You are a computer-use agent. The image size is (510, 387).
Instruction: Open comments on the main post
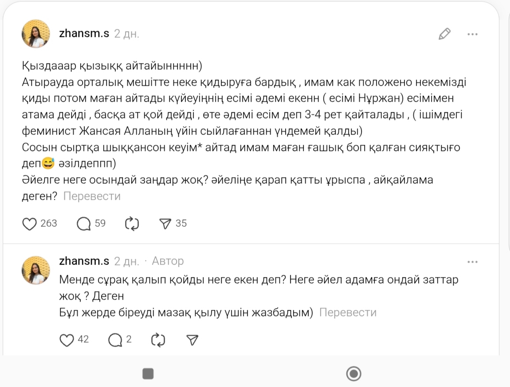pos(83,224)
